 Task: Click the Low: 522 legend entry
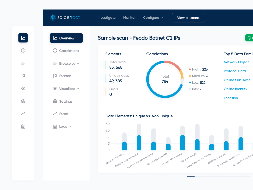pyautogui.click(x=197, y=83)
